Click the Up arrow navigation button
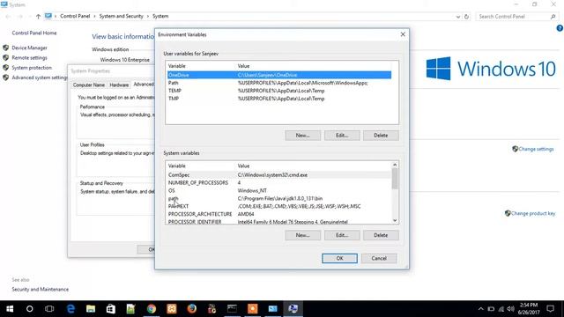Image resolution: width=564 pixels, height=317 pixels. tap(38, 17)
